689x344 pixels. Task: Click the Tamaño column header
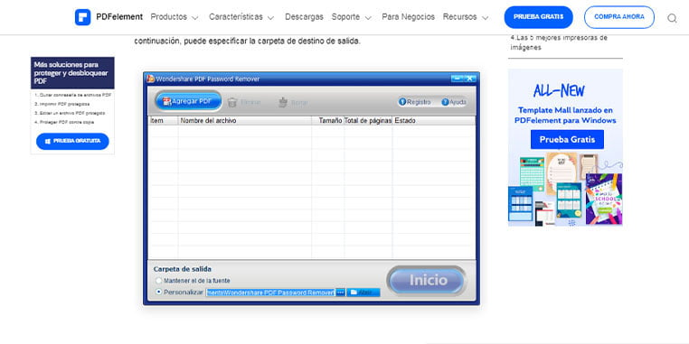click(328, 121)
